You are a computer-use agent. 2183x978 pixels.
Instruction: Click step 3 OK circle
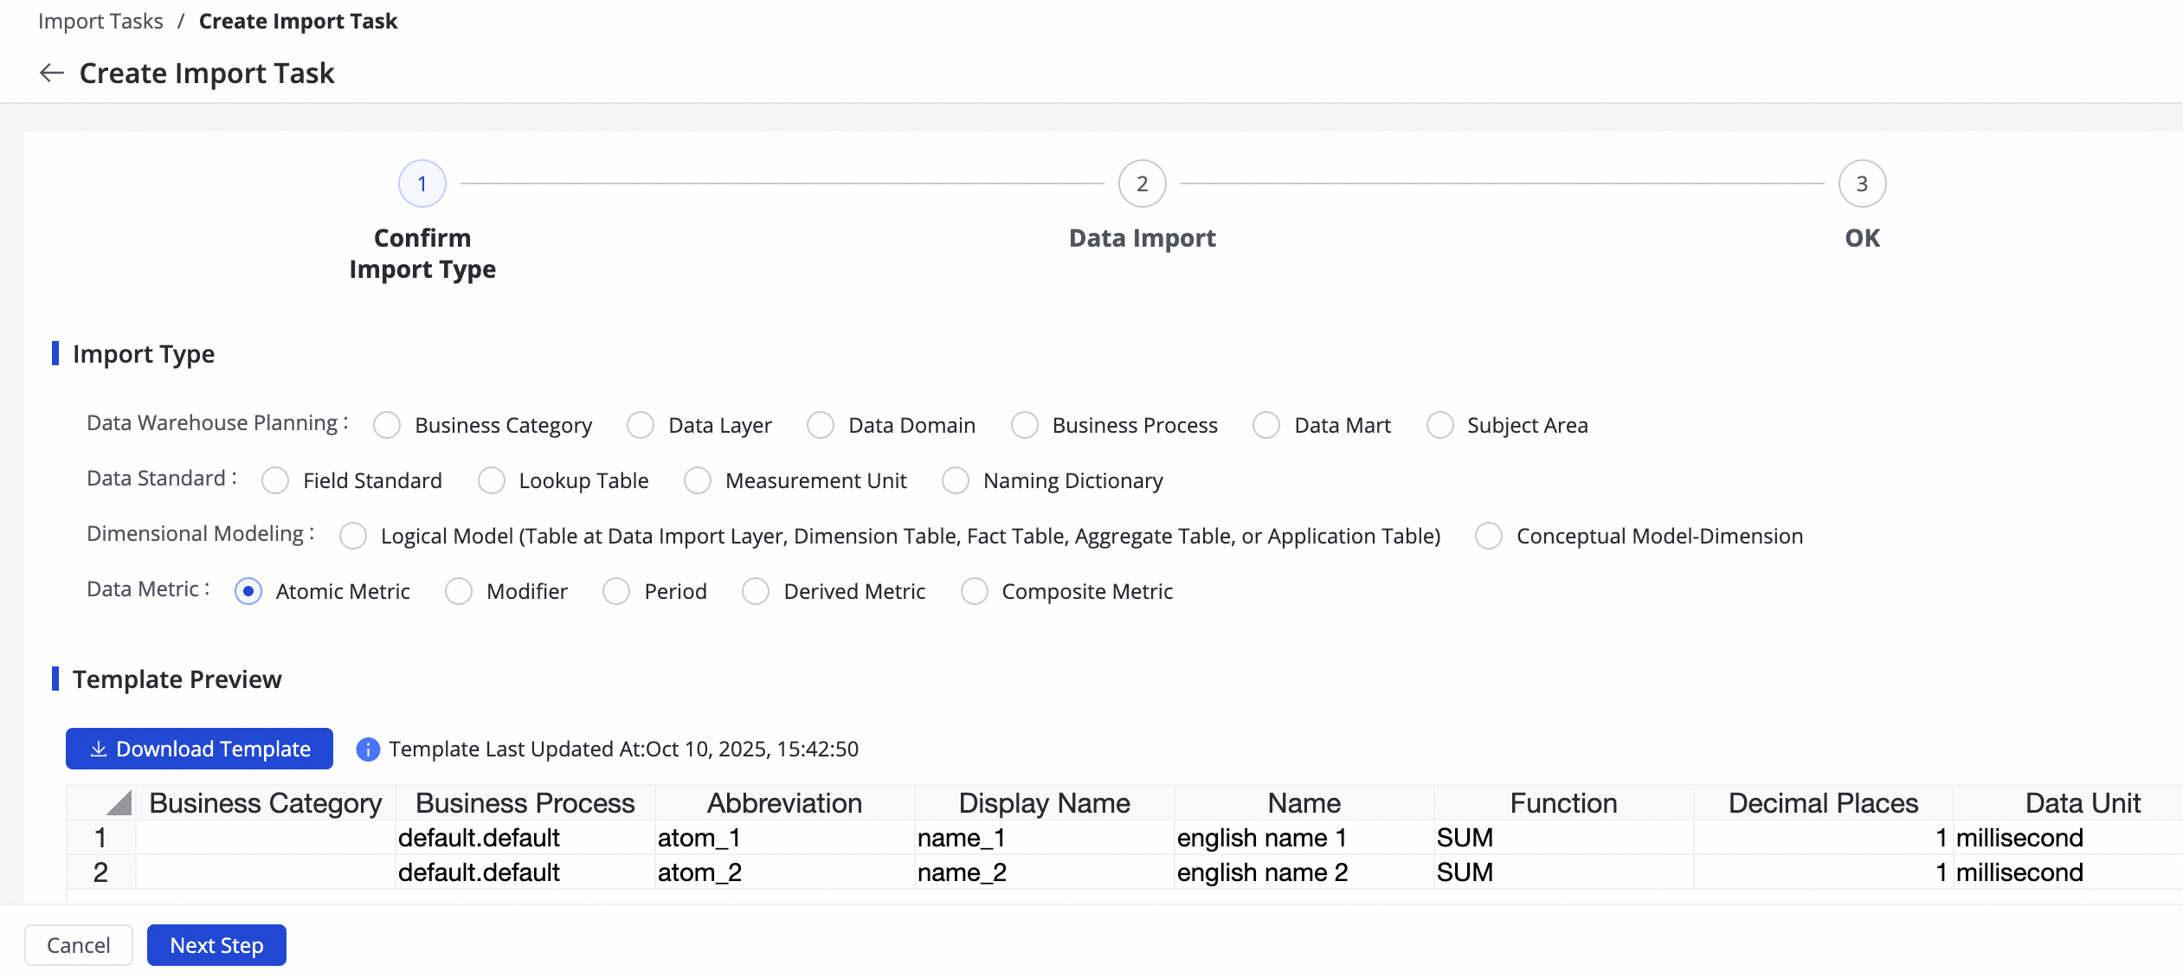coord(1862,183)
